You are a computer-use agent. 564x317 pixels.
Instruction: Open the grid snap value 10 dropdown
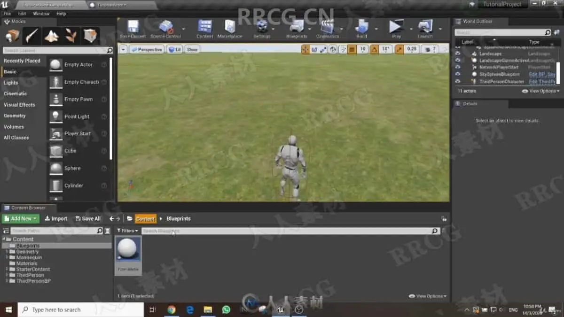pyautogui.click(x=362, y=49)
